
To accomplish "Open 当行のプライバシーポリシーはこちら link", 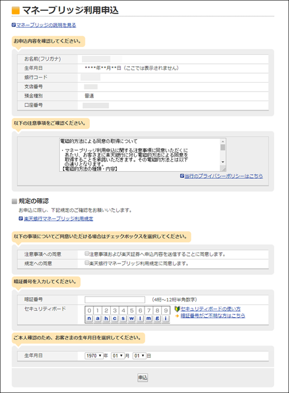I will 223,176.
